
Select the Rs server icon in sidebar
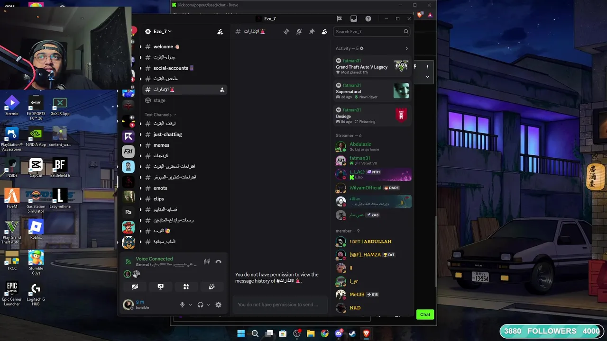(128, 212)
